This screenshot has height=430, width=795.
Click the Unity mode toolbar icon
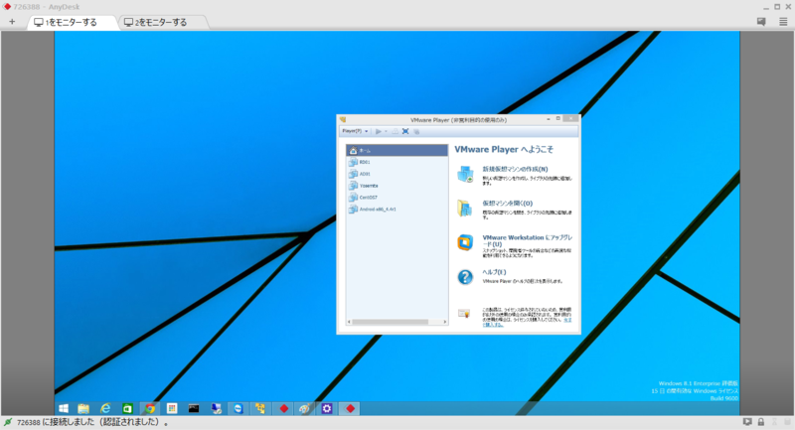(416, 131)
